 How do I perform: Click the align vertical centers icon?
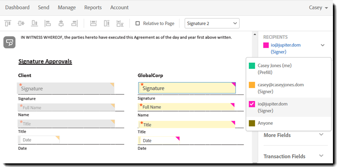[x=21, y=24]
